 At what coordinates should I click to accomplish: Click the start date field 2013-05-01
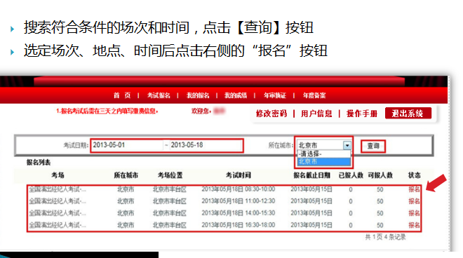[127, 145]
